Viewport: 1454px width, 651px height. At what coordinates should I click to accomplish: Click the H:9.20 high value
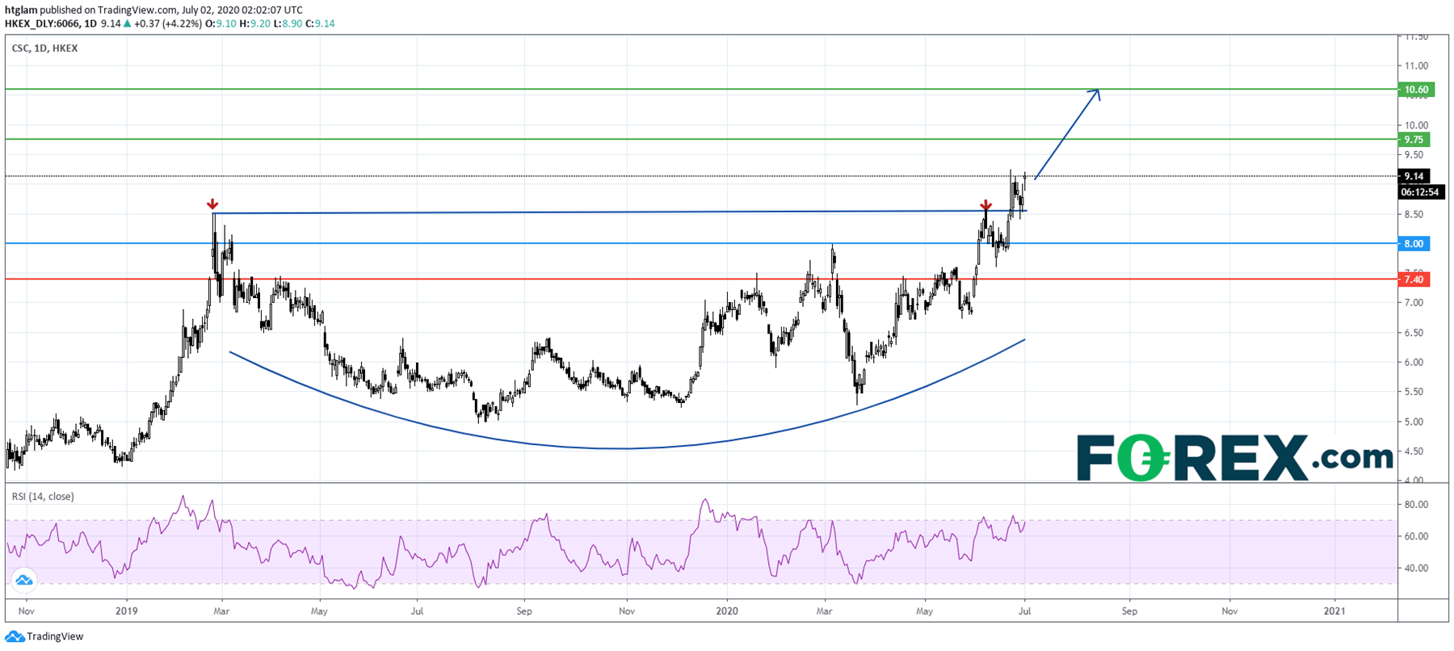[x=255, y=23]
